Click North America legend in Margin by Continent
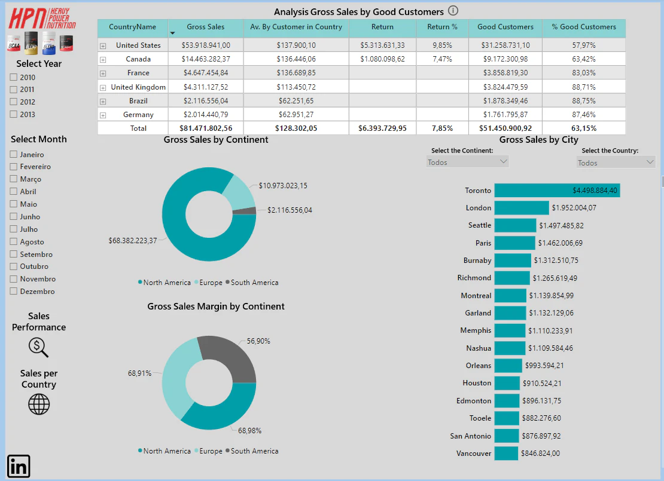This screenshot has width=664, height=481. pos(165,451)
